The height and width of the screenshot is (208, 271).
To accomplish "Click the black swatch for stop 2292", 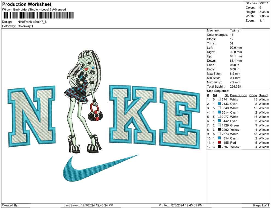I will (x=219, y=129).
